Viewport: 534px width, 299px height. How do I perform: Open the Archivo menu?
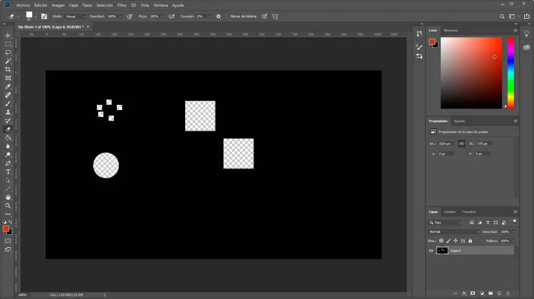tap(23, 5)
